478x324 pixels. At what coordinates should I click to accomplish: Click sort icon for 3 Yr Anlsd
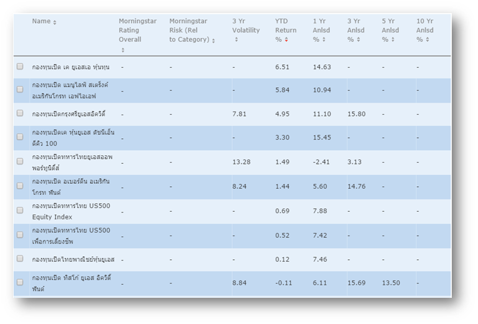(x=358, y=40)
